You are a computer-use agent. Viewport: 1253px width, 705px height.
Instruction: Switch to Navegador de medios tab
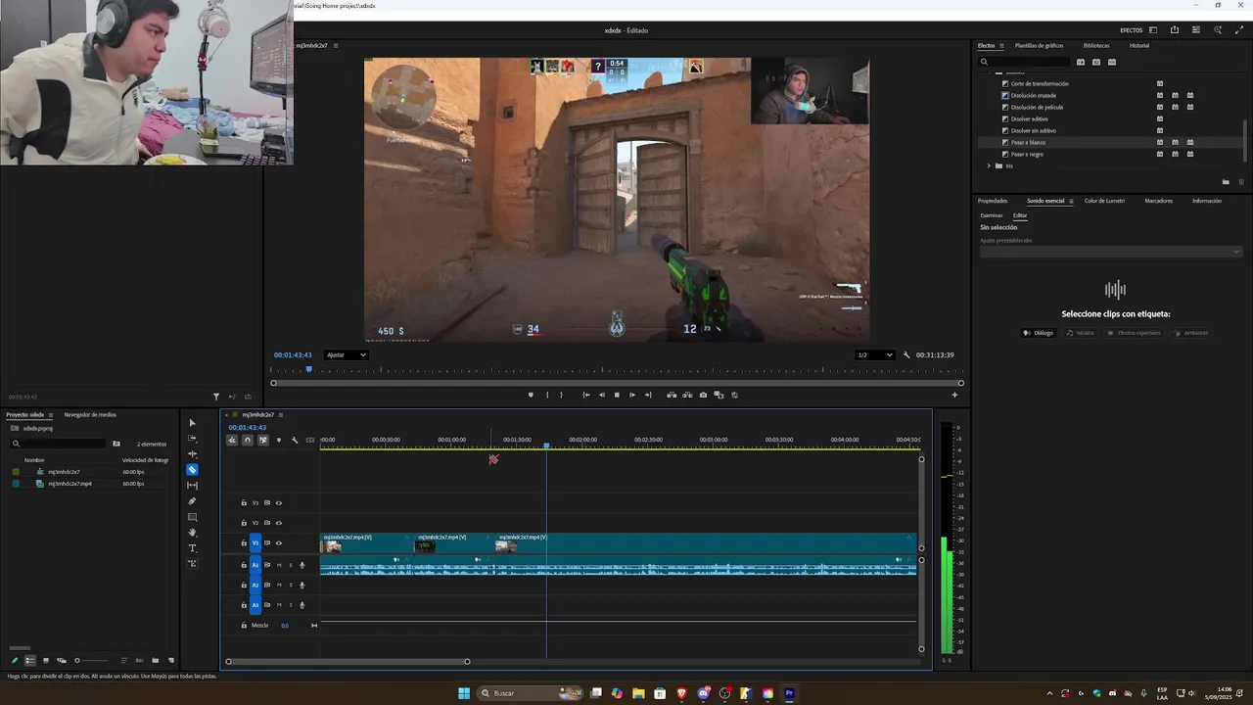90,414
